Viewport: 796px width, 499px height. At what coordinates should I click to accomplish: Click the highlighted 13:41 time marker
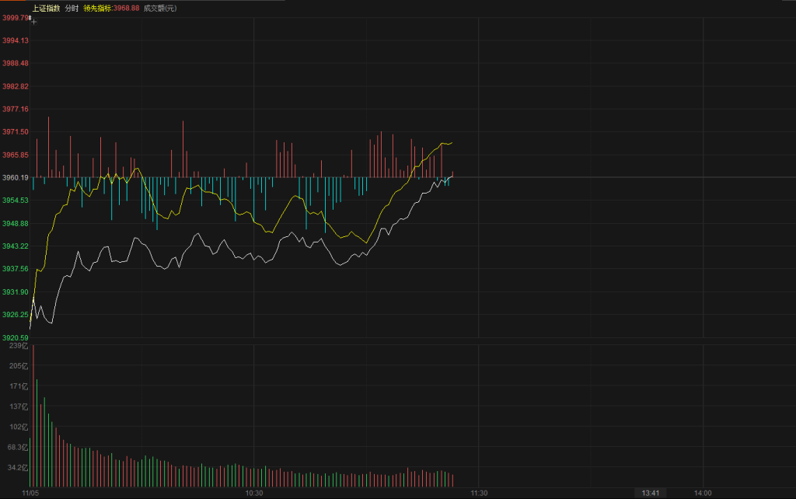point(650,493)
